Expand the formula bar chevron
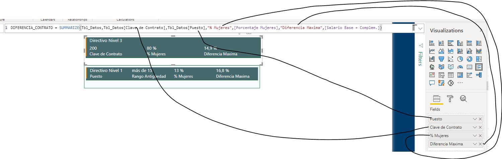 point(420,28)
